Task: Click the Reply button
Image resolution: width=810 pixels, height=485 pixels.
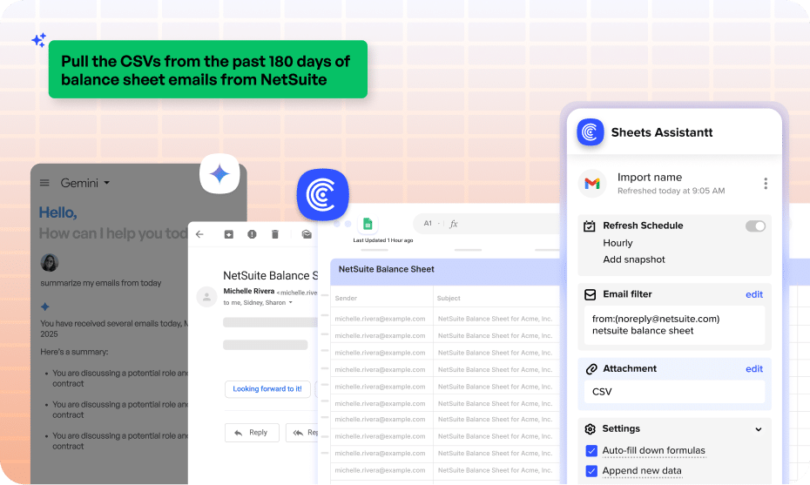Action: point(252,433)
